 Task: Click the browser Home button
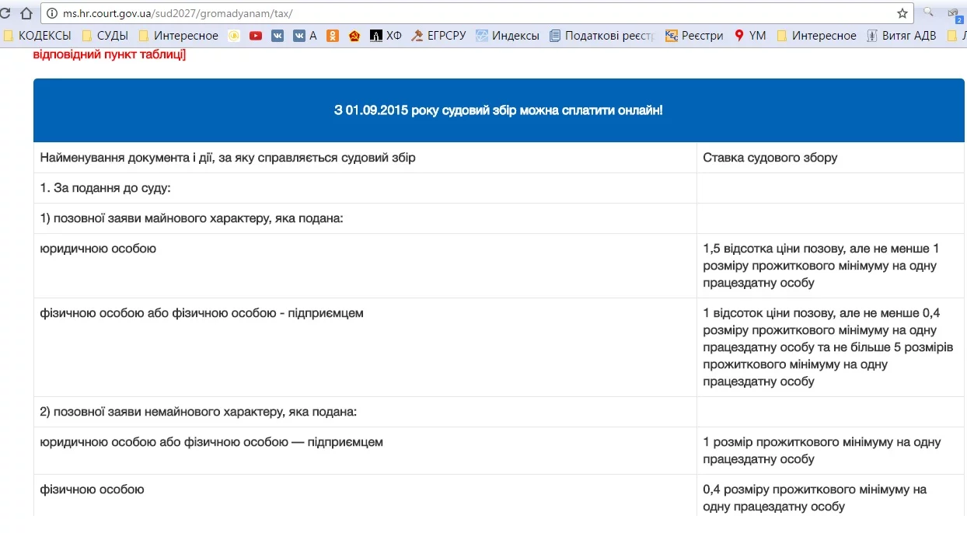pos(26,13)
